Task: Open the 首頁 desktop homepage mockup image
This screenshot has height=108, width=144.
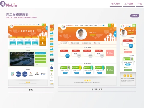Action: pos(28,55)
